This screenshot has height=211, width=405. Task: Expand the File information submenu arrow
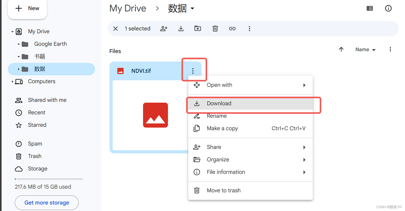click(x=304, y=172)
